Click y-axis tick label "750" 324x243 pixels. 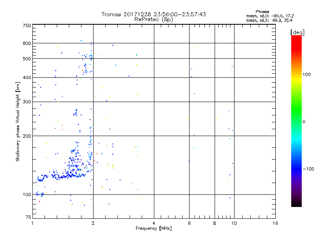[27, 26]
